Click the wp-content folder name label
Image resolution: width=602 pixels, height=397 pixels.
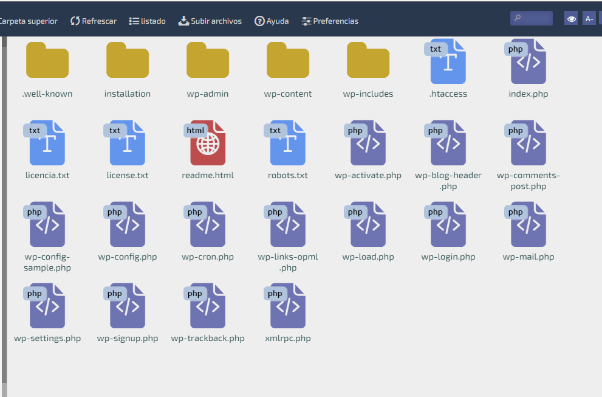288,94
